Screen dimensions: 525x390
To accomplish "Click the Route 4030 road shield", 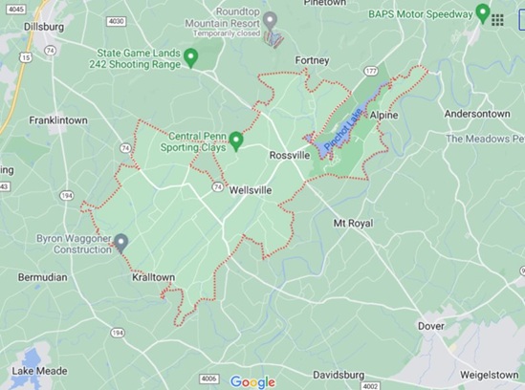I will [116, 21].
